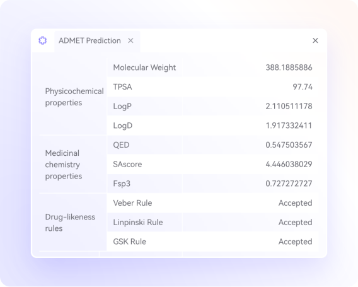
Task: Click the Veber Rule label
Action: [132, 202]
